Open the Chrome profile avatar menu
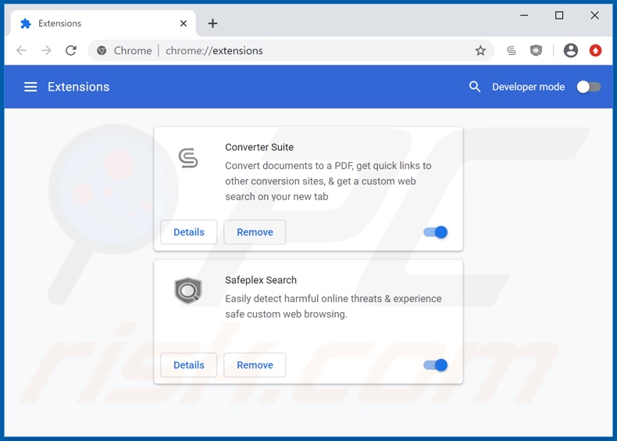Viewport: 617px width, 441px height. tap(571, 51)
